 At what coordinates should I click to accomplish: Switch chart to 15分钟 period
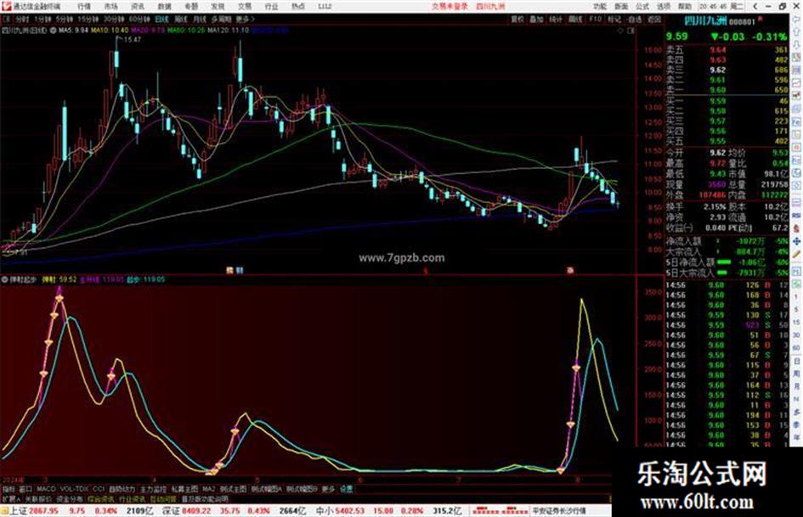88,19
